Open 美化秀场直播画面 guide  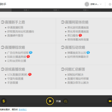(x=78, y=31)
